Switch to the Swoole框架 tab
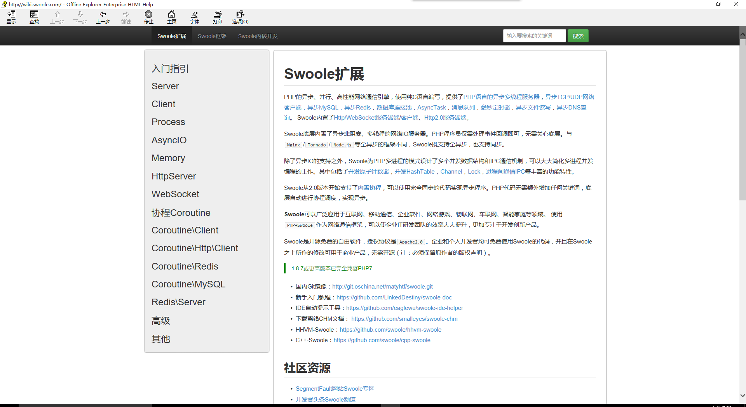The width and height of the screenshot is (746, 407). (212, 36)
